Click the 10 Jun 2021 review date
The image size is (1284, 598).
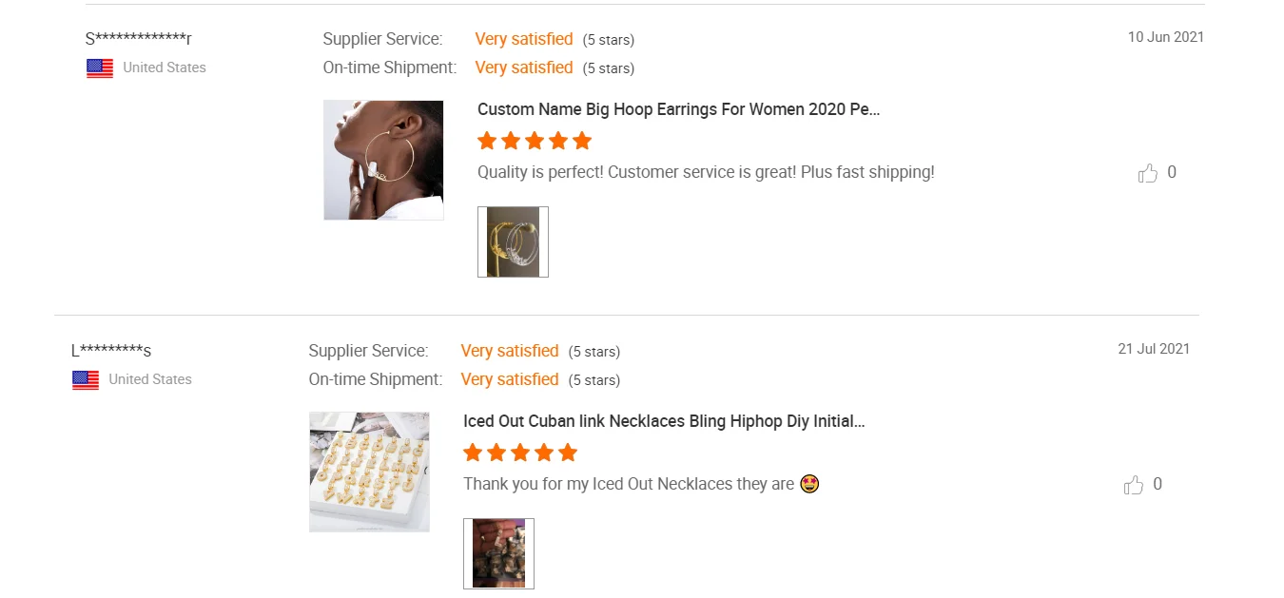pyautogui.click(x=1165, y=37)
